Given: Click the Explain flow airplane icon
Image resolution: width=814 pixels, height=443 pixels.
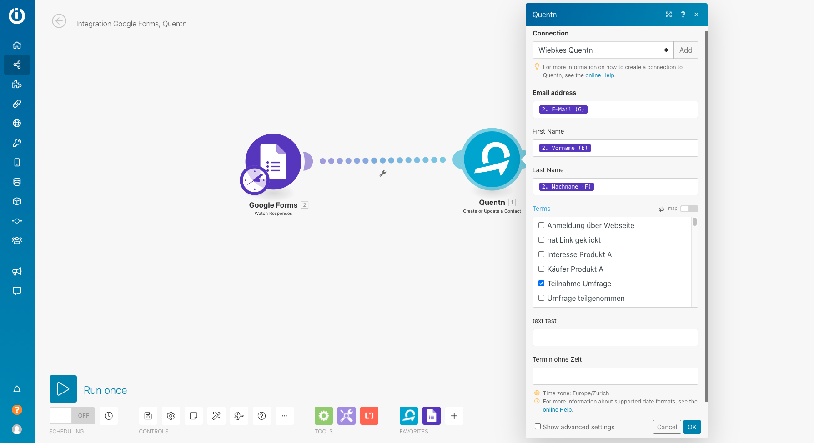Looking at the screenshot, I should (x=239, y=416).
